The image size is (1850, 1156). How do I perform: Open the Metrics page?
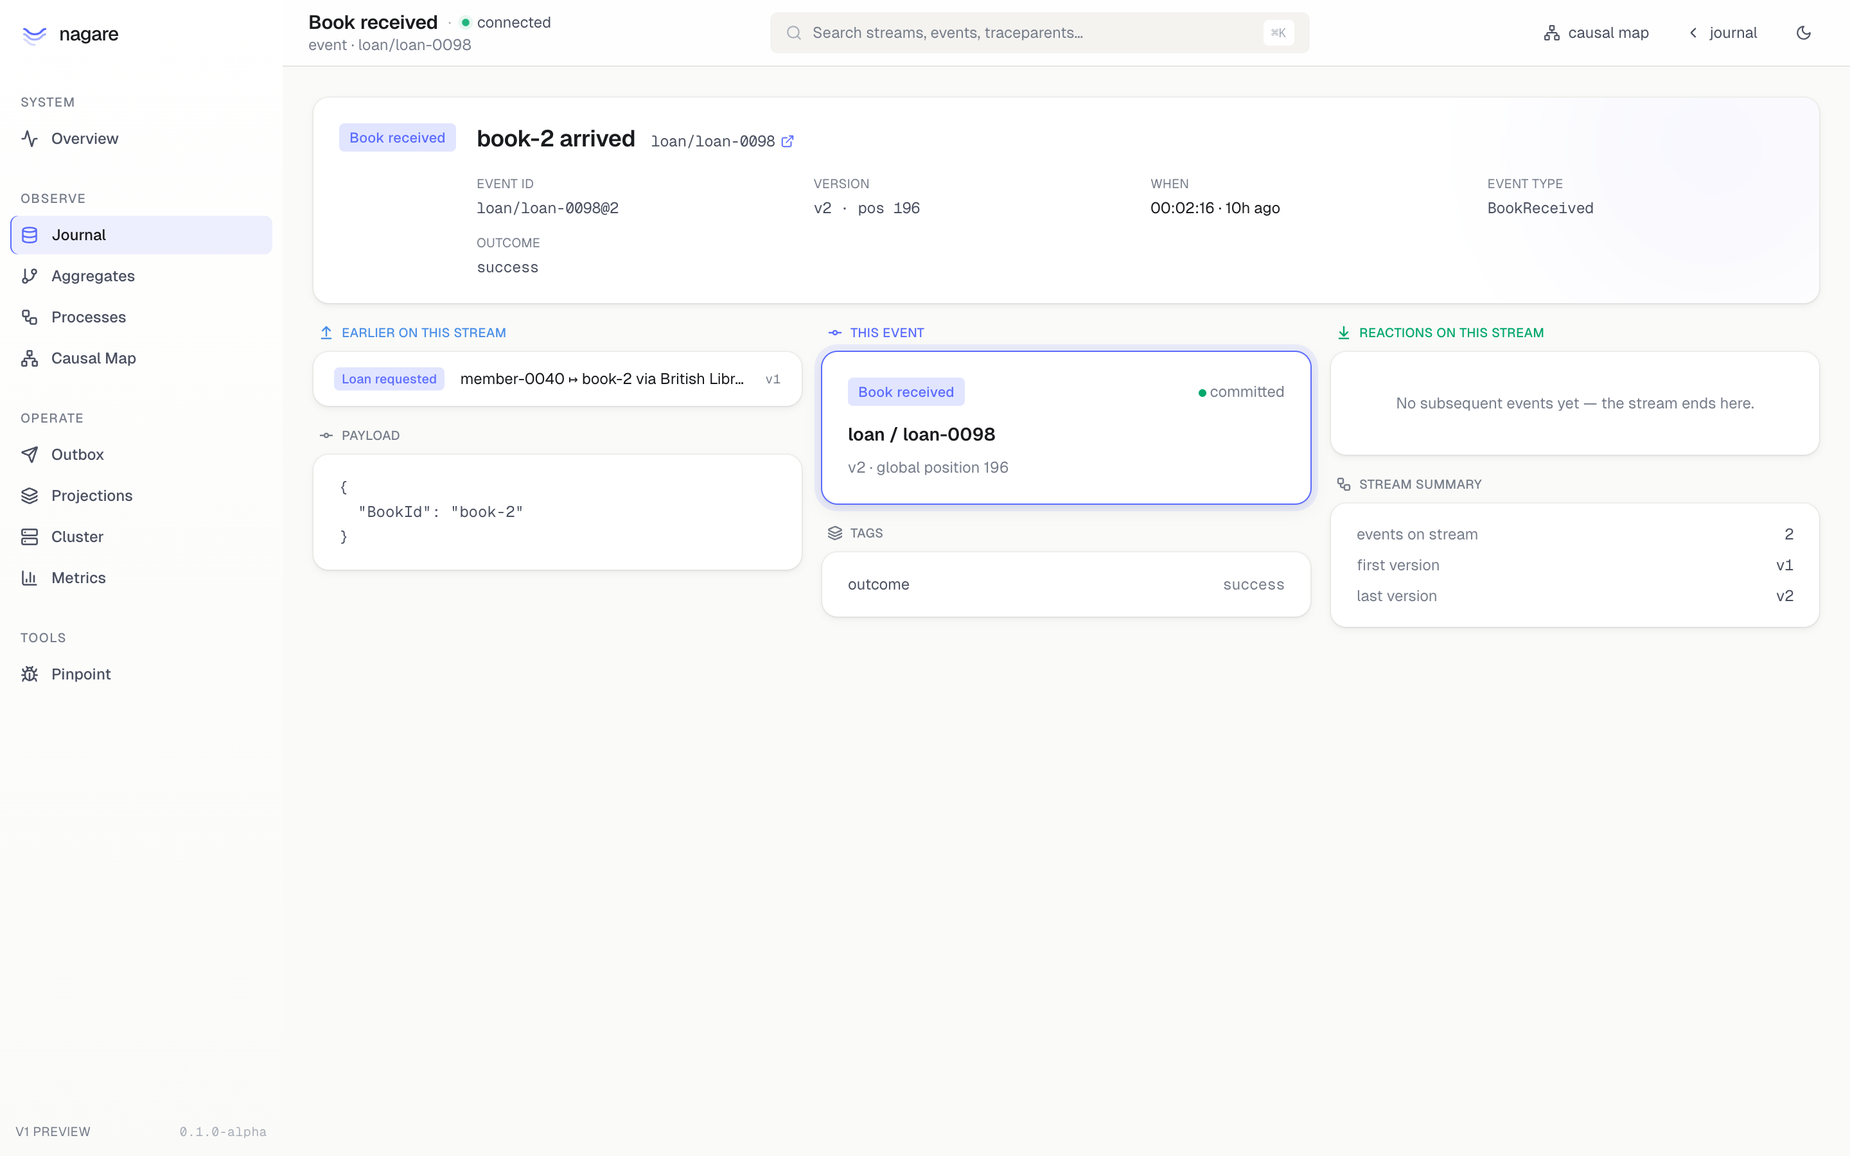click(x=141, y=578)
